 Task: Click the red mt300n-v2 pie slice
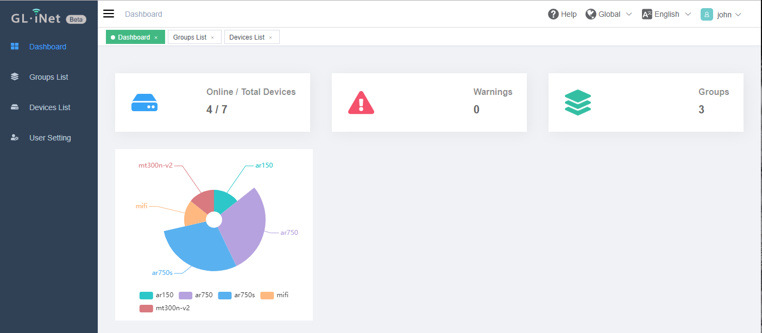click(x=204, y=201)
